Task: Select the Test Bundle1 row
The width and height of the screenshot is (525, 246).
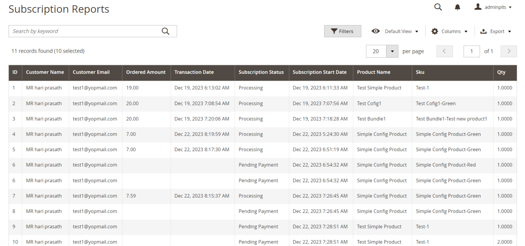Action: 371,119
